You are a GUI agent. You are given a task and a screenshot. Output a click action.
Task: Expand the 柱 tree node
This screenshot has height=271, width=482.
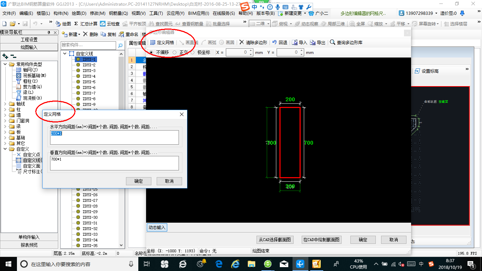click(5, 110)
